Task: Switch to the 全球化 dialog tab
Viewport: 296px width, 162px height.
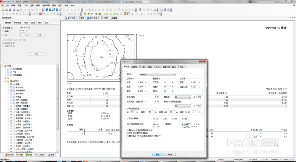Action: pos(134,67)
